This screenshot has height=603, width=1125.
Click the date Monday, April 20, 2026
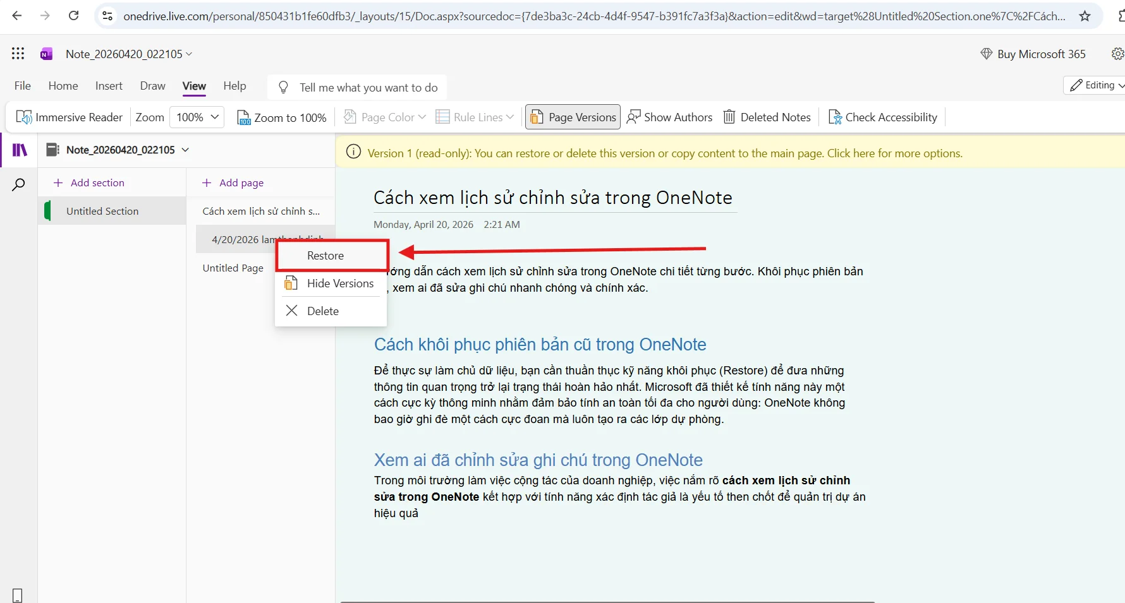pyautogui.click(x=423, y=224)
